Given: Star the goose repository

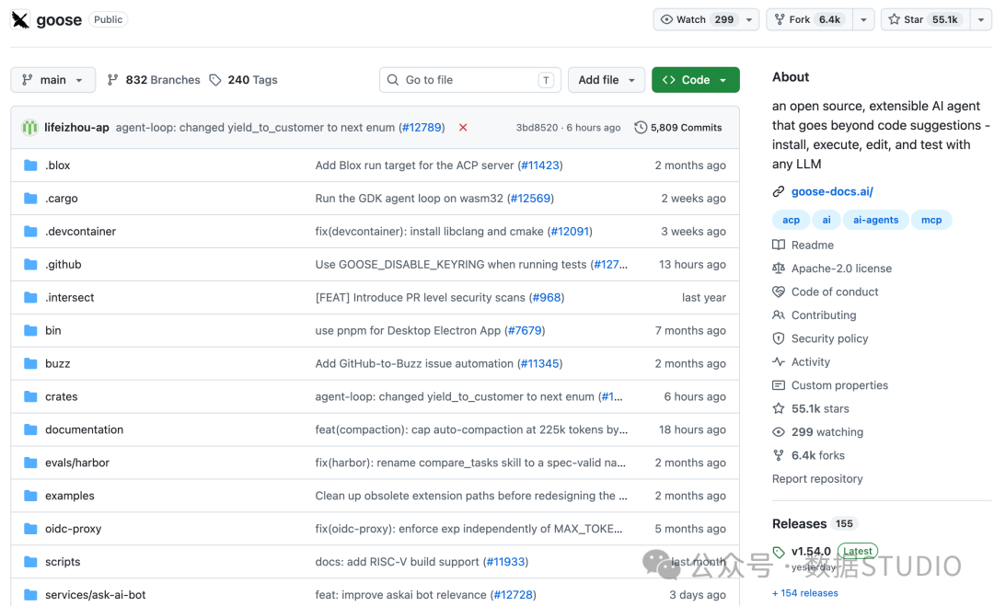Looking at the screenshot, I should 925,19.
